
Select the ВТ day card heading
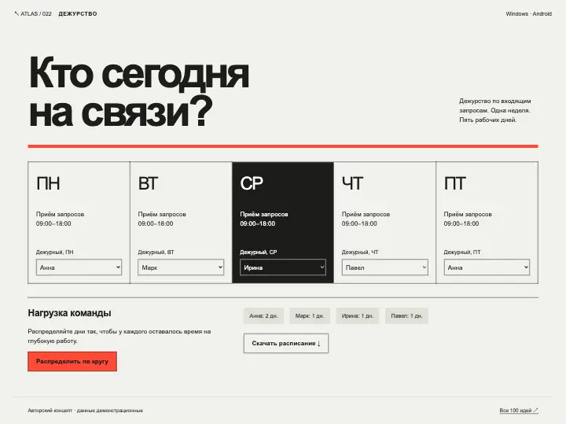148,183
